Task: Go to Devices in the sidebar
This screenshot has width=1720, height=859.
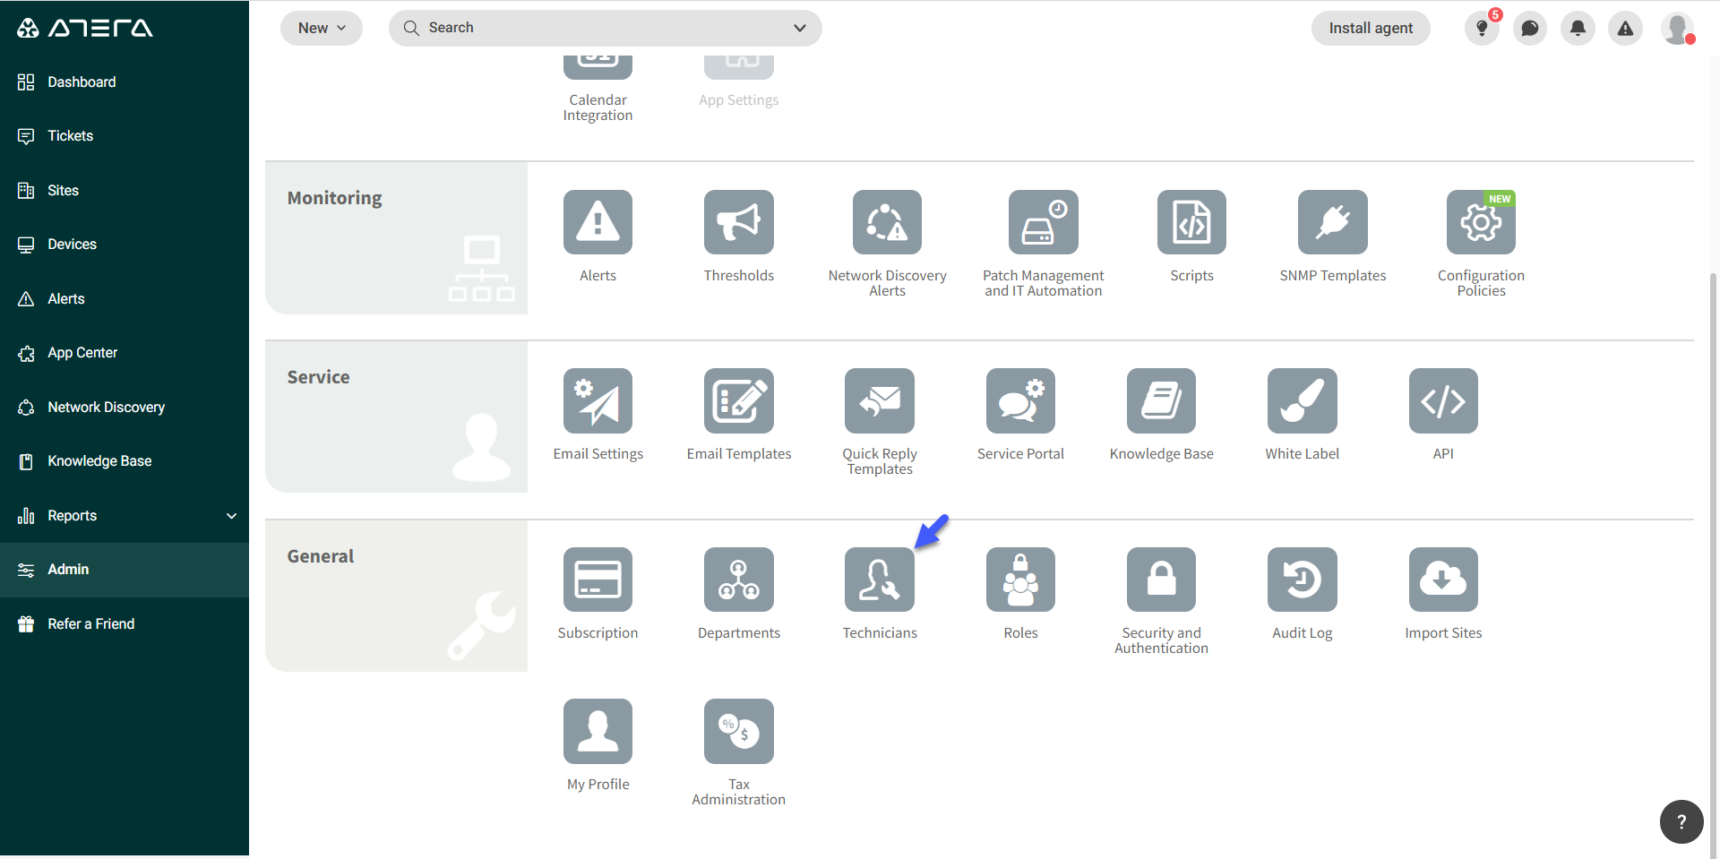Action: click(x=125, y=245)
